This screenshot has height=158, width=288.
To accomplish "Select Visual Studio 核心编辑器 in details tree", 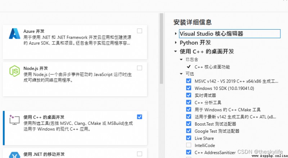I will (230, 34).
